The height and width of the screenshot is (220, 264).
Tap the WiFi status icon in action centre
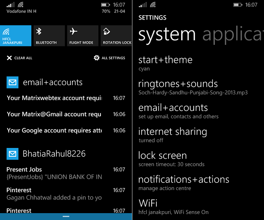click(x=21, y=5)
